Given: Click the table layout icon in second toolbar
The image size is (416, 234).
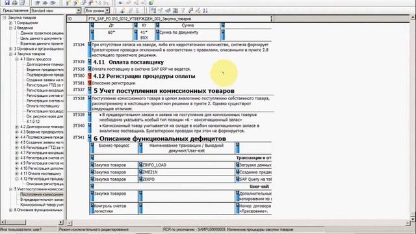Looking at the screenshot, I should pos(175,10).
